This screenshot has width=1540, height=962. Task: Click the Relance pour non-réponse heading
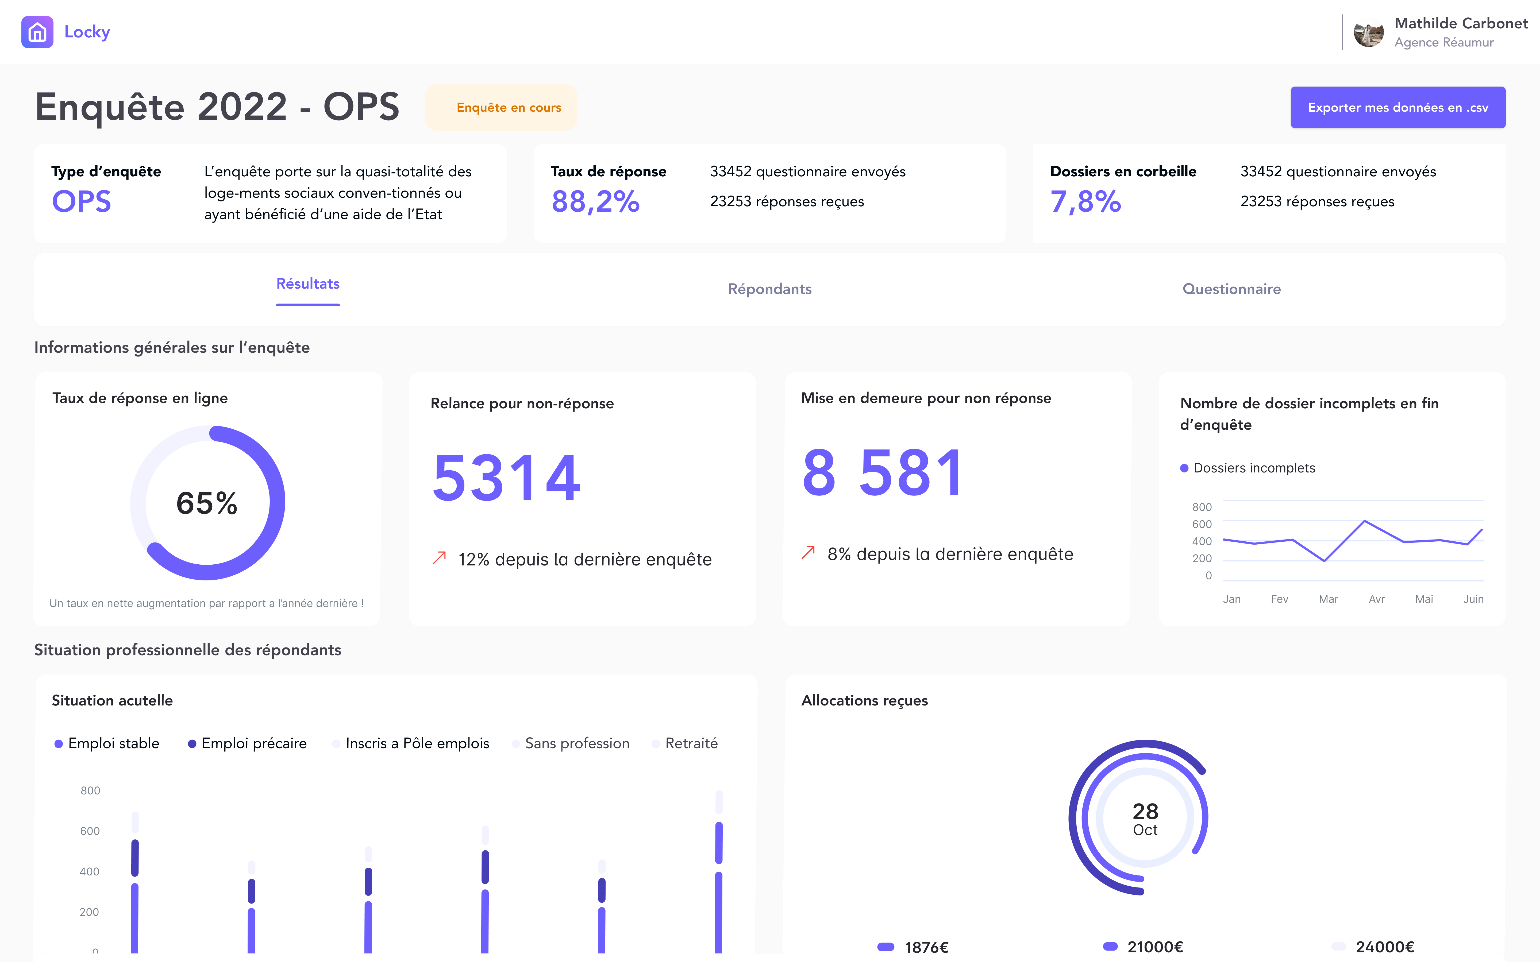pyautogui.click(x=522, y=404)
